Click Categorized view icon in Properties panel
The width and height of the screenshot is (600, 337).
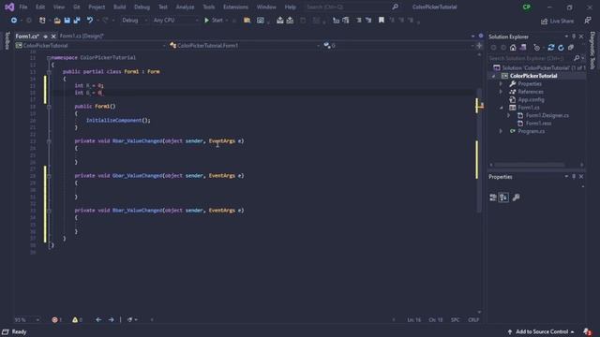(x=493, y=198)
